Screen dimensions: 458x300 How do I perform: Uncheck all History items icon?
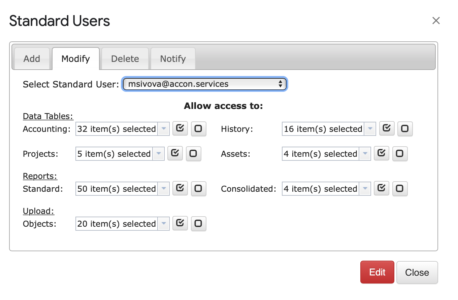point(405,129)
